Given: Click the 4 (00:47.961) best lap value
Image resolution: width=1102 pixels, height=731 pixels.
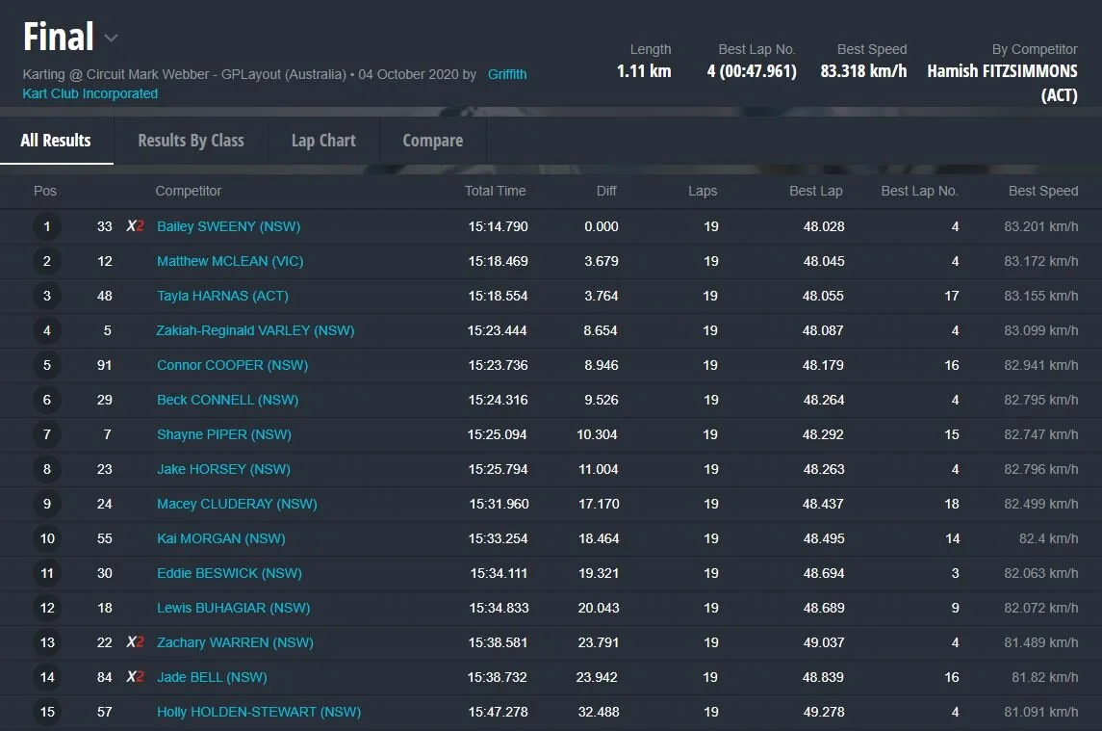Looking at the screenshot, I should (x=752, y=71).
